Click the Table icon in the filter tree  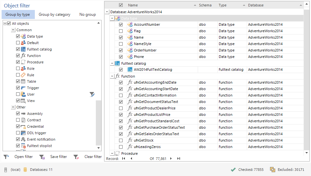(23, 81)
